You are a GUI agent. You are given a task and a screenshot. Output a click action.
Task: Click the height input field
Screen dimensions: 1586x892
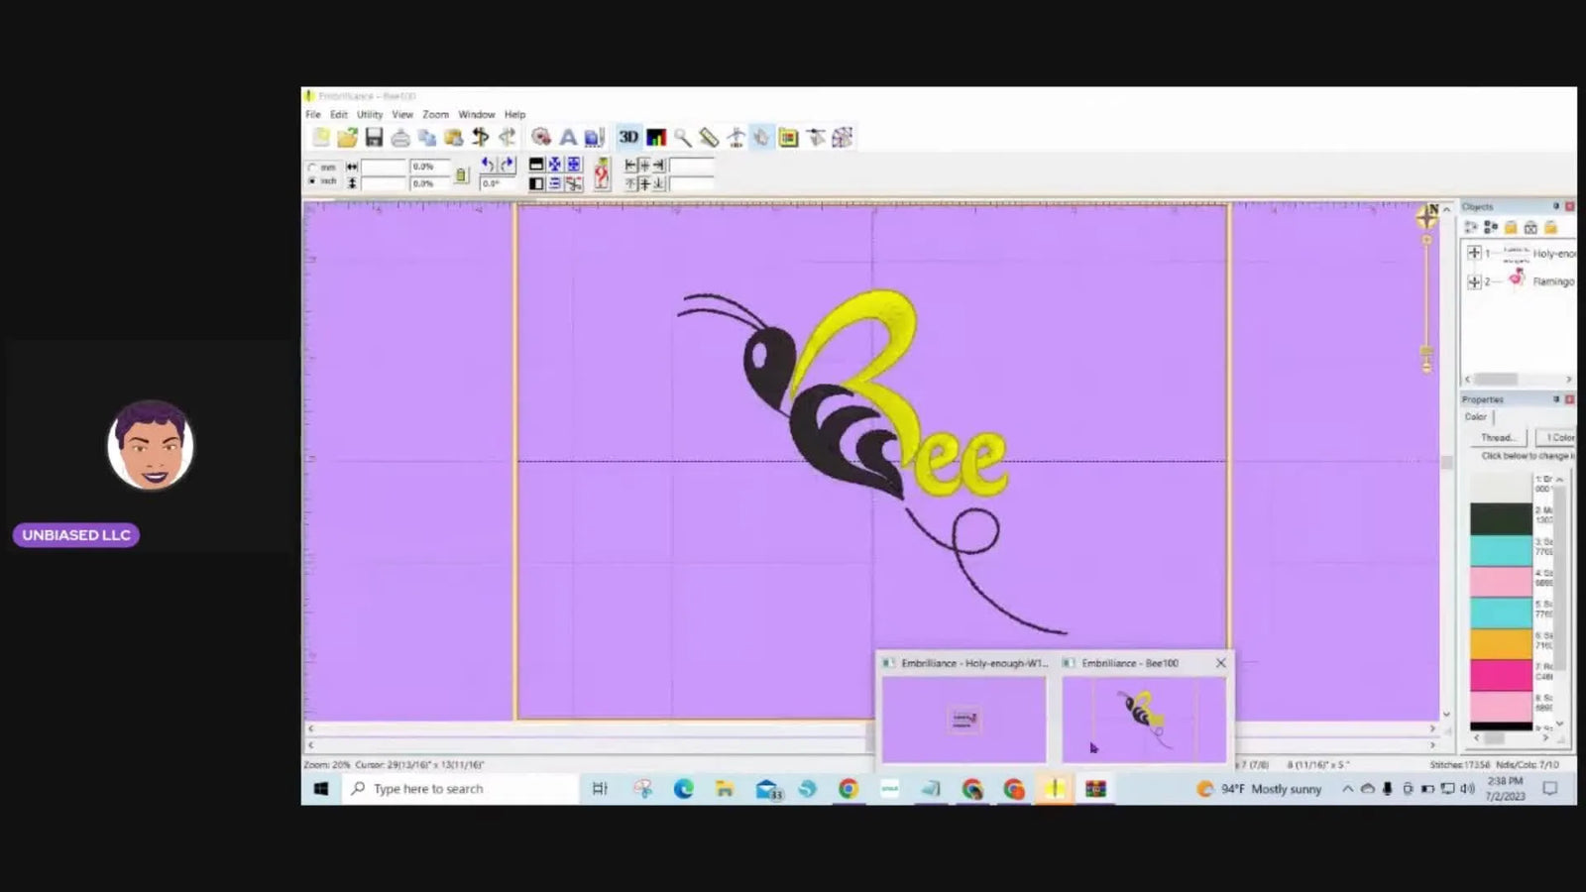384,183
